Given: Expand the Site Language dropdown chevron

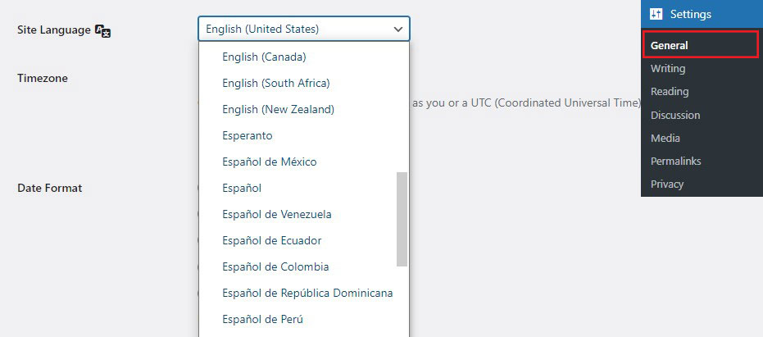Looking at the screenshot, I should pos(398,30).
